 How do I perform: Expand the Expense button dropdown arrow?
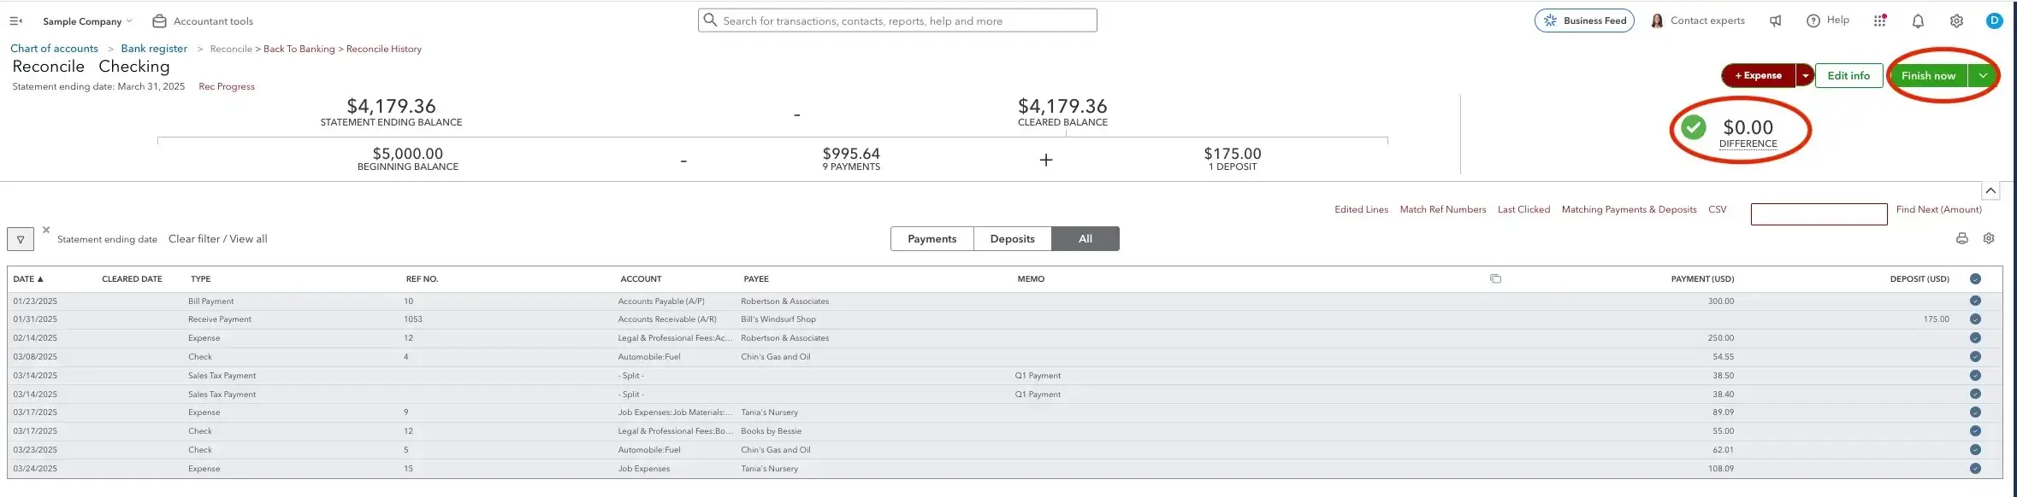pos(1805,76)
